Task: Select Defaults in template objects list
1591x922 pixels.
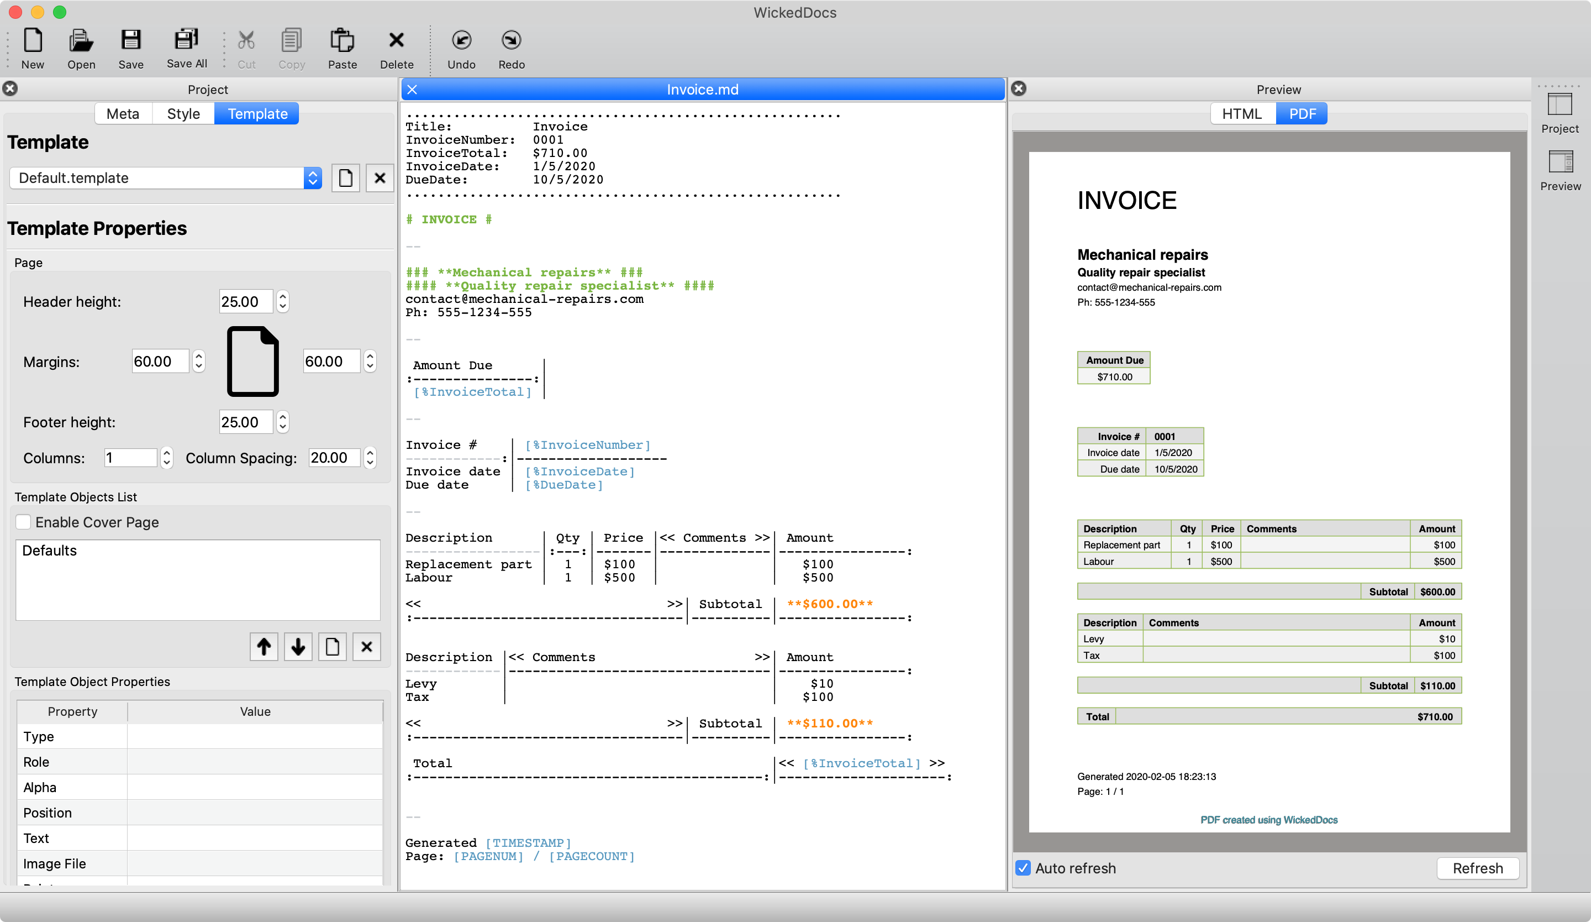Action: click(49, 551)
